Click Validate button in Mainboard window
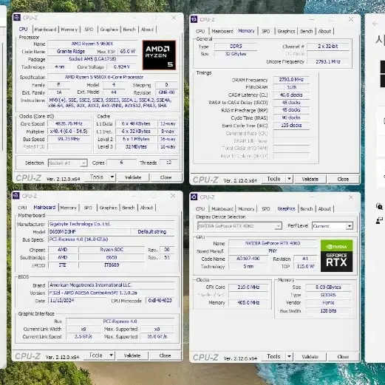 (x=132, y=355)
